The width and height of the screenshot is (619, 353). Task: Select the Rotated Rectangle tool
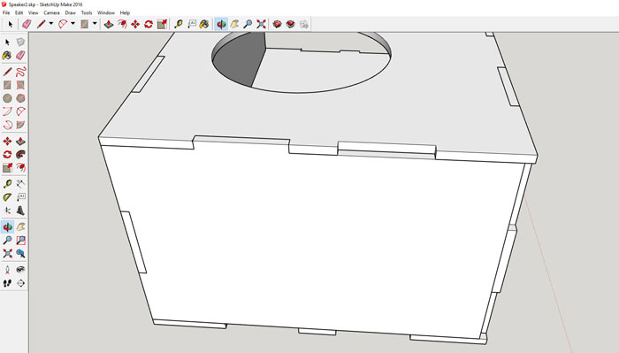tap(20, 85)
